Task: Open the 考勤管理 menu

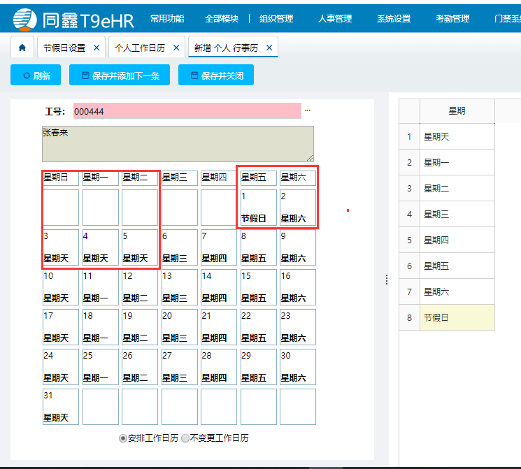Action: pos(452,19)
